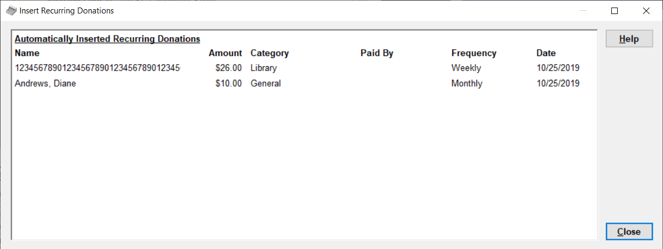The height and width of the screenshot is (249, 663).
Task: Select the Andrews, Diane donor row
Action: (x=45, y=84)
